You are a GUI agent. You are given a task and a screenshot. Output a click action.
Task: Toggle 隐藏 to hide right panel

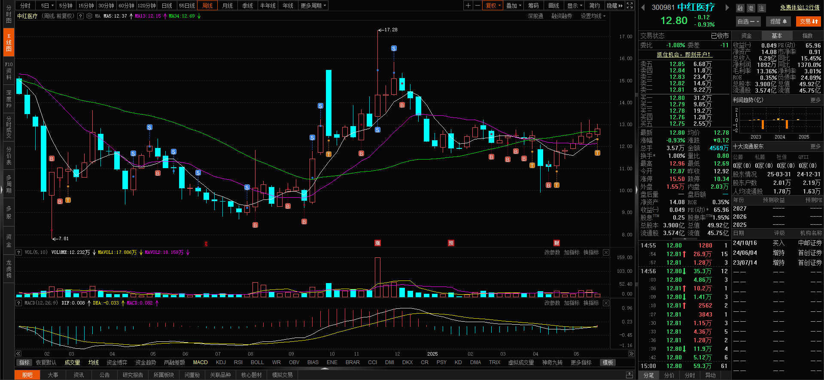(614, 6)
